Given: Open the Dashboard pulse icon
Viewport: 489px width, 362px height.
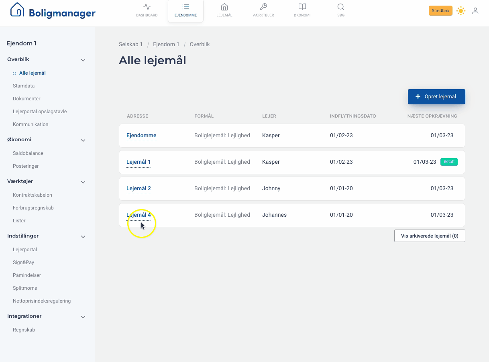Looking at the screenshot, I should pyautogui.click(x=147, y=7).
